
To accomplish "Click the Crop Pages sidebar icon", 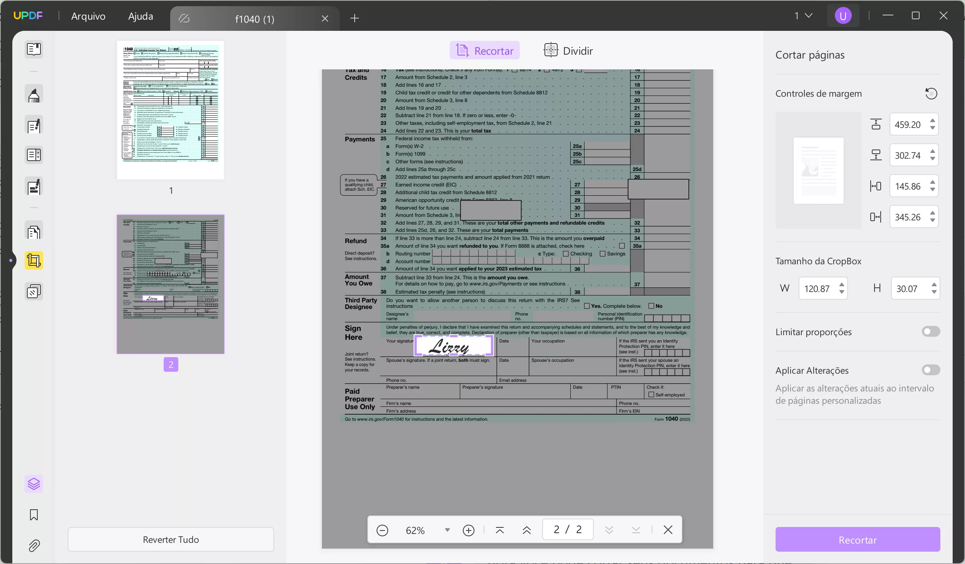I will point(34,260).
